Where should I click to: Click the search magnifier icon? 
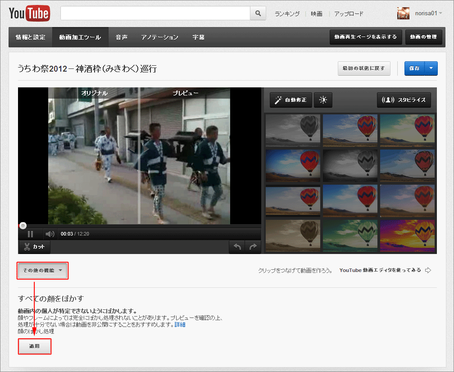tap(258, 14)
